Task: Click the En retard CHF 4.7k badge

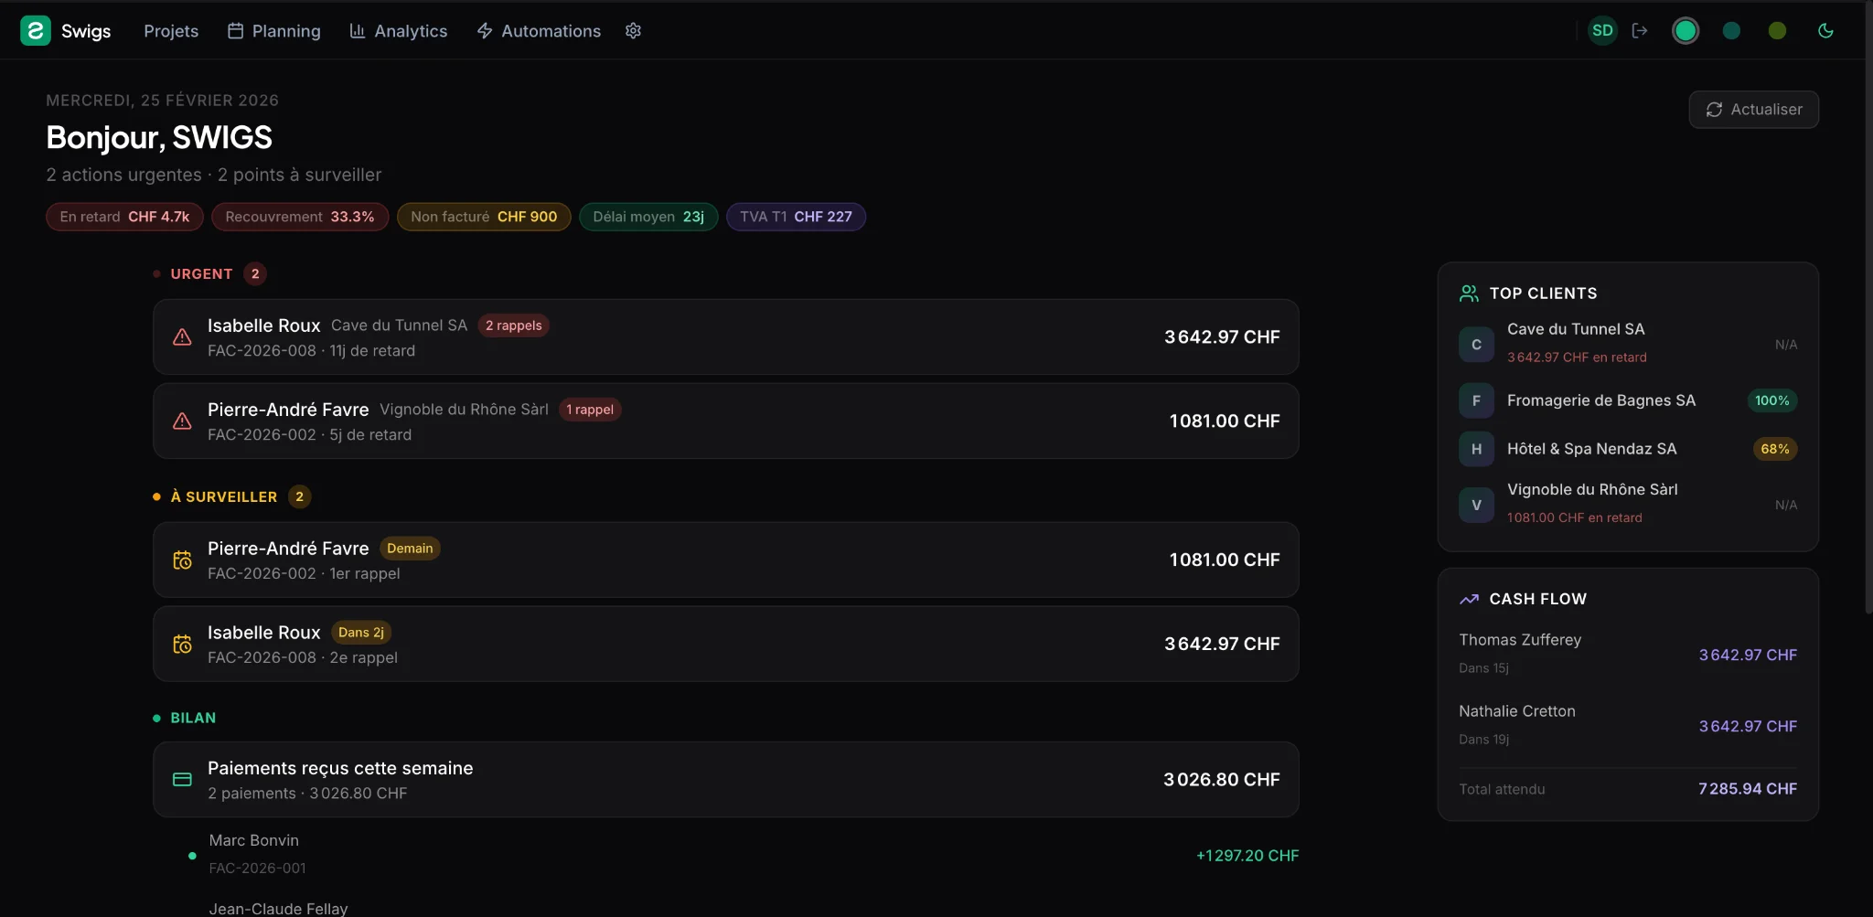Action: point(124,217)
